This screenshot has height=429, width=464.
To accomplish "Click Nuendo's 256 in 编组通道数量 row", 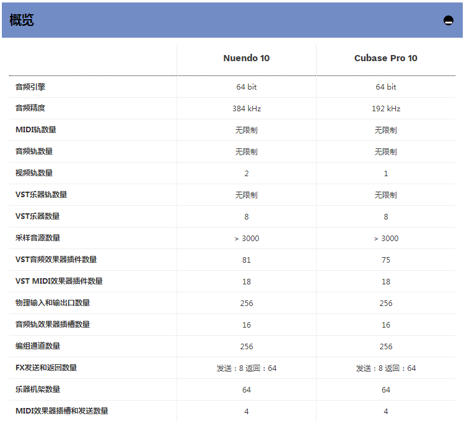I will (247, 346).
